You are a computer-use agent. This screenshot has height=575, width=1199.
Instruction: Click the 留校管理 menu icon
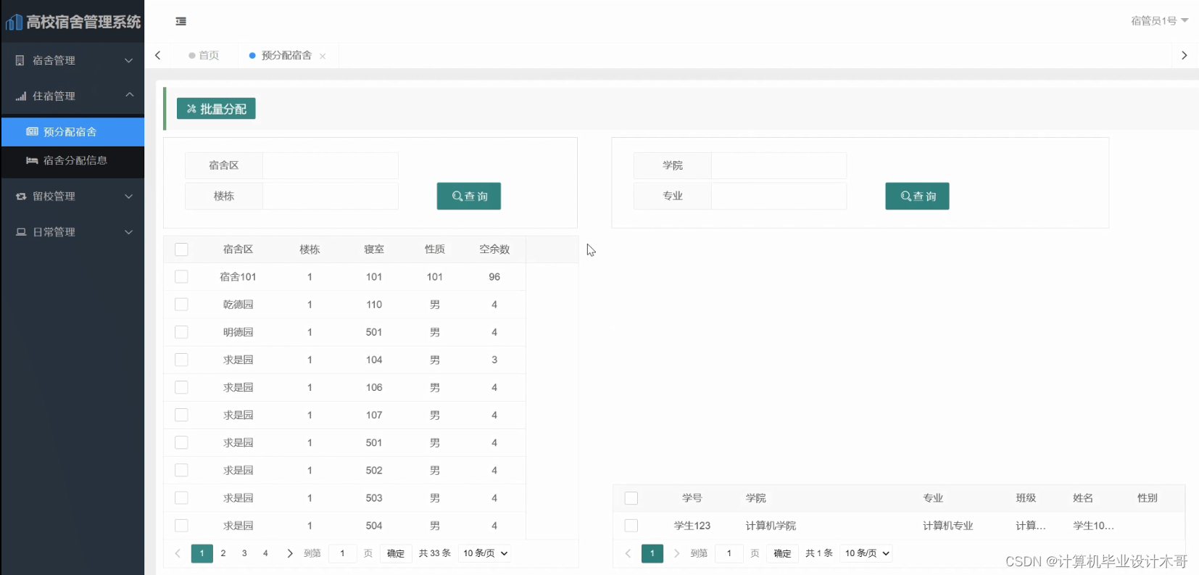click(21, 197)
